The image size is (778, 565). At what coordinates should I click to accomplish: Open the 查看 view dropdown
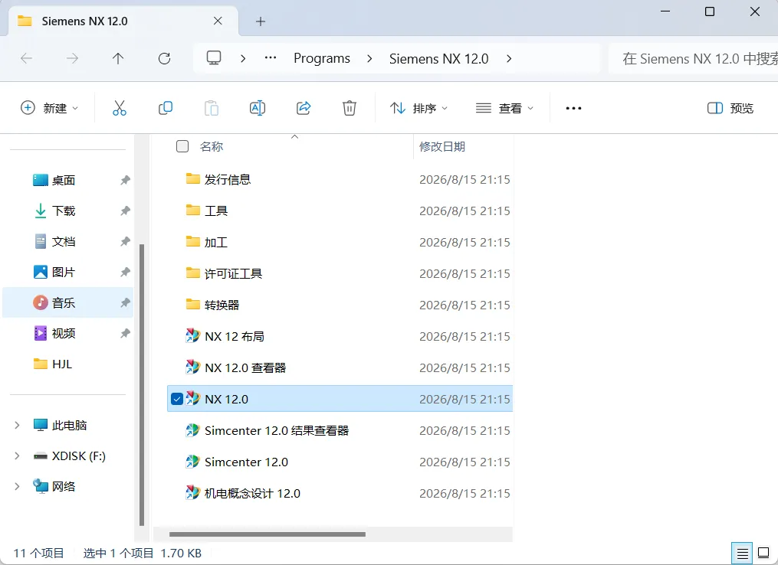pyautogui.click(x=504, y=107)
